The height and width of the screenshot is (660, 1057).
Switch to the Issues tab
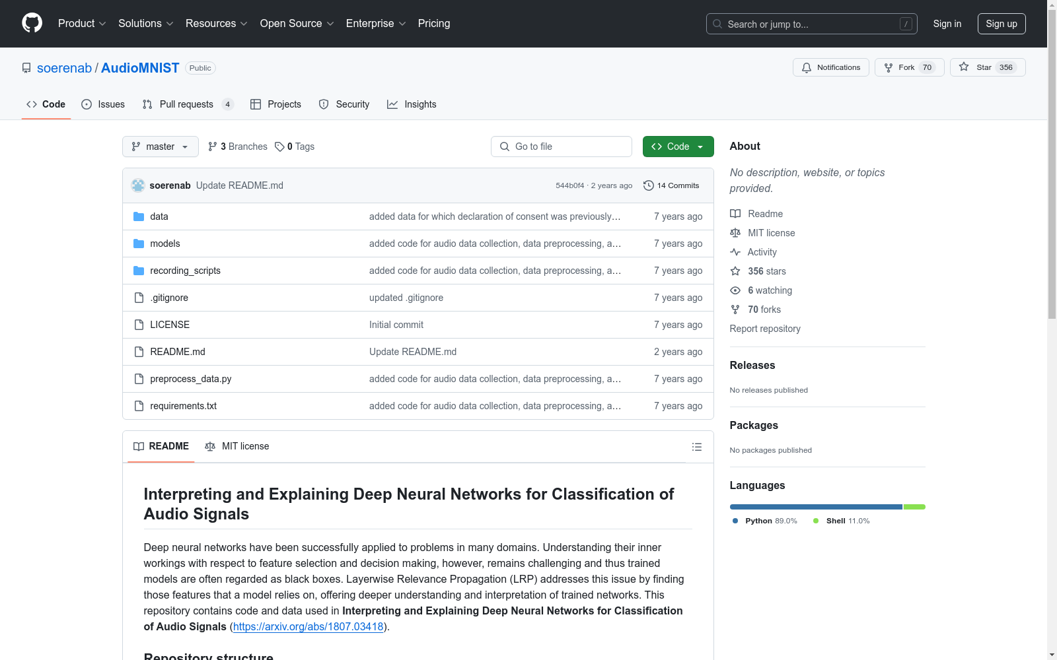103,104
